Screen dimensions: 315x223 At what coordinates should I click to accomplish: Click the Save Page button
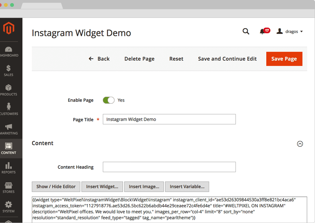tap(284, 59)
